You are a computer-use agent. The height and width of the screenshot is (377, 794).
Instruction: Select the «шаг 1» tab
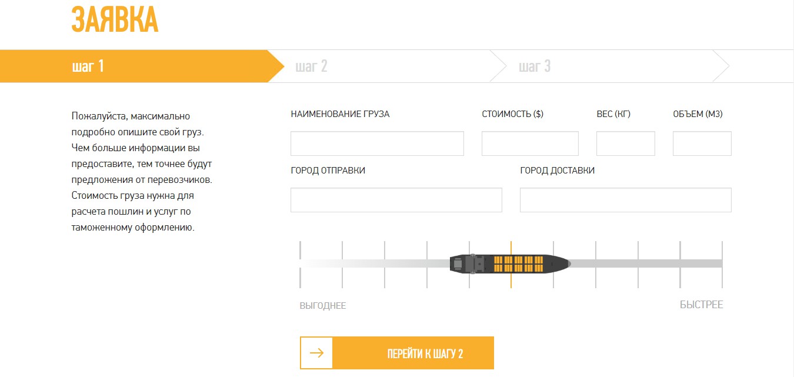pyautogui.click(x=88, y=66)
